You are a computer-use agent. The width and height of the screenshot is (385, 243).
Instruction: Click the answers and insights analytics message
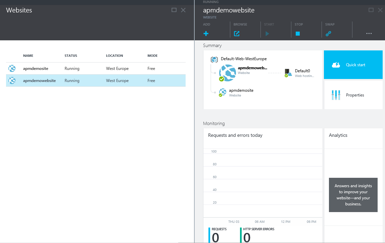[353, 195]
